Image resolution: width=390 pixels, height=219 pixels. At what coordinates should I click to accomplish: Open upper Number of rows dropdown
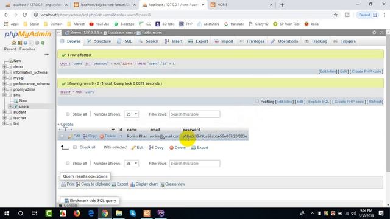pyautogui.click(x=132, y=114)
